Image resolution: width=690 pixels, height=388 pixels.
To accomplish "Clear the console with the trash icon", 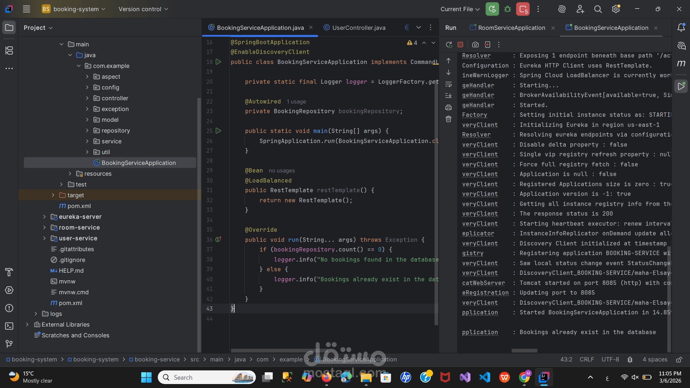I will pyautogui.click(x=448, y=119).
